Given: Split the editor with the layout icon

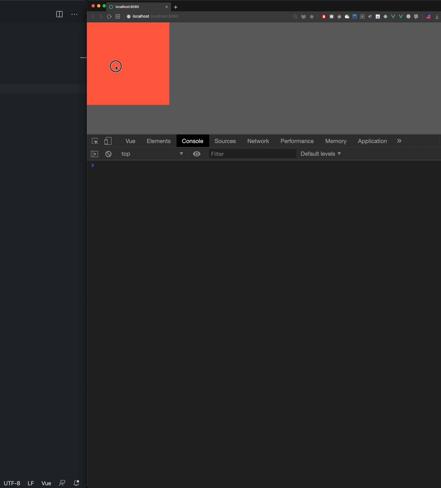Looking at the screenshot, I should (x=59, y=14).
